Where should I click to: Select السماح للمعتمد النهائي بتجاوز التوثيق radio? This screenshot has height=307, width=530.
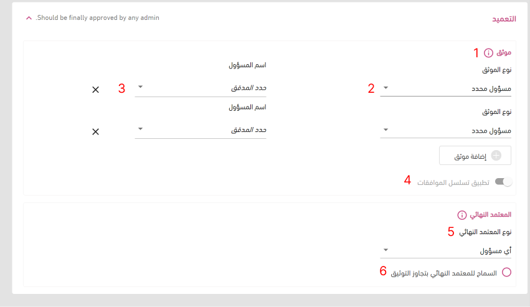tap(506, 272)
